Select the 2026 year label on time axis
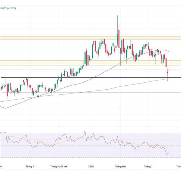The image size is (181, 181). click(91, 167)
